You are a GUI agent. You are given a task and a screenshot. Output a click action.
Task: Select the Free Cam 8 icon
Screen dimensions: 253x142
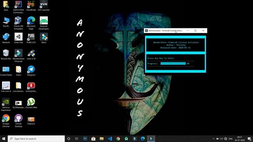click(6, 87)
